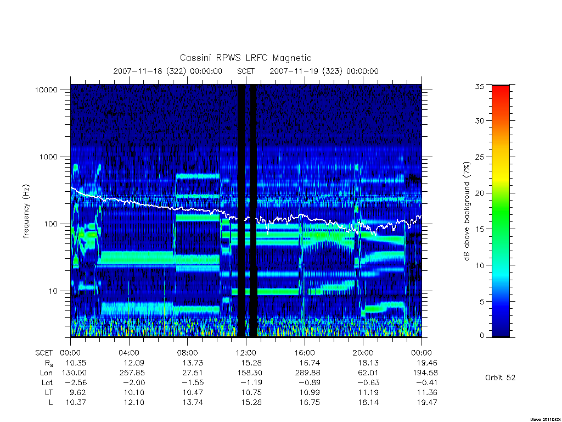
Task: Click latitude value -2.56
Action: [76, 382]
